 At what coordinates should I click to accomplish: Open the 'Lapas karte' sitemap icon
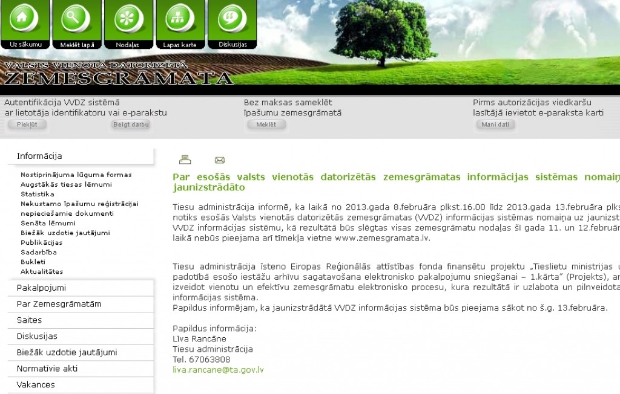point(180,21)
